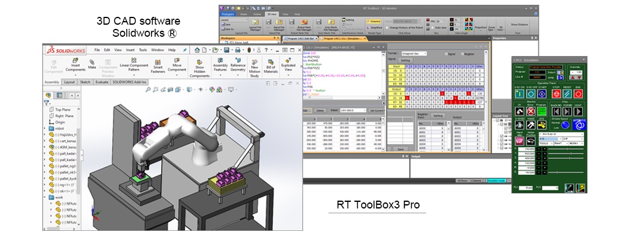Image resolution: width=640 pixels, height=241 pixels.
Task: Switch to the Evaluate tab
Action: click(x=102, y=82)
